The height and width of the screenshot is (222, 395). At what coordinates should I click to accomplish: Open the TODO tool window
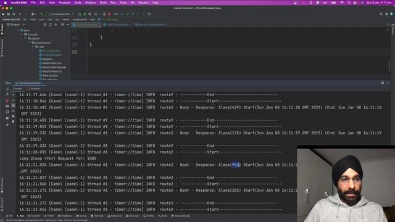(x=49, y=216)
